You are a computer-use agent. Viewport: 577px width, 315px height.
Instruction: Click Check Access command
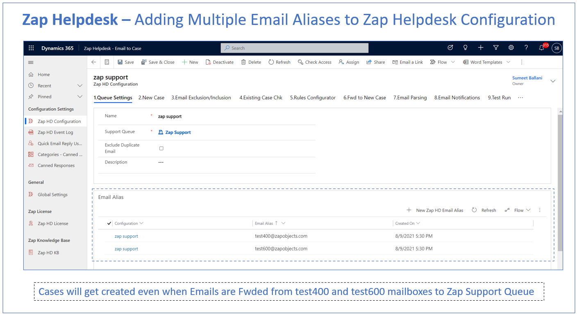(315, 62)
